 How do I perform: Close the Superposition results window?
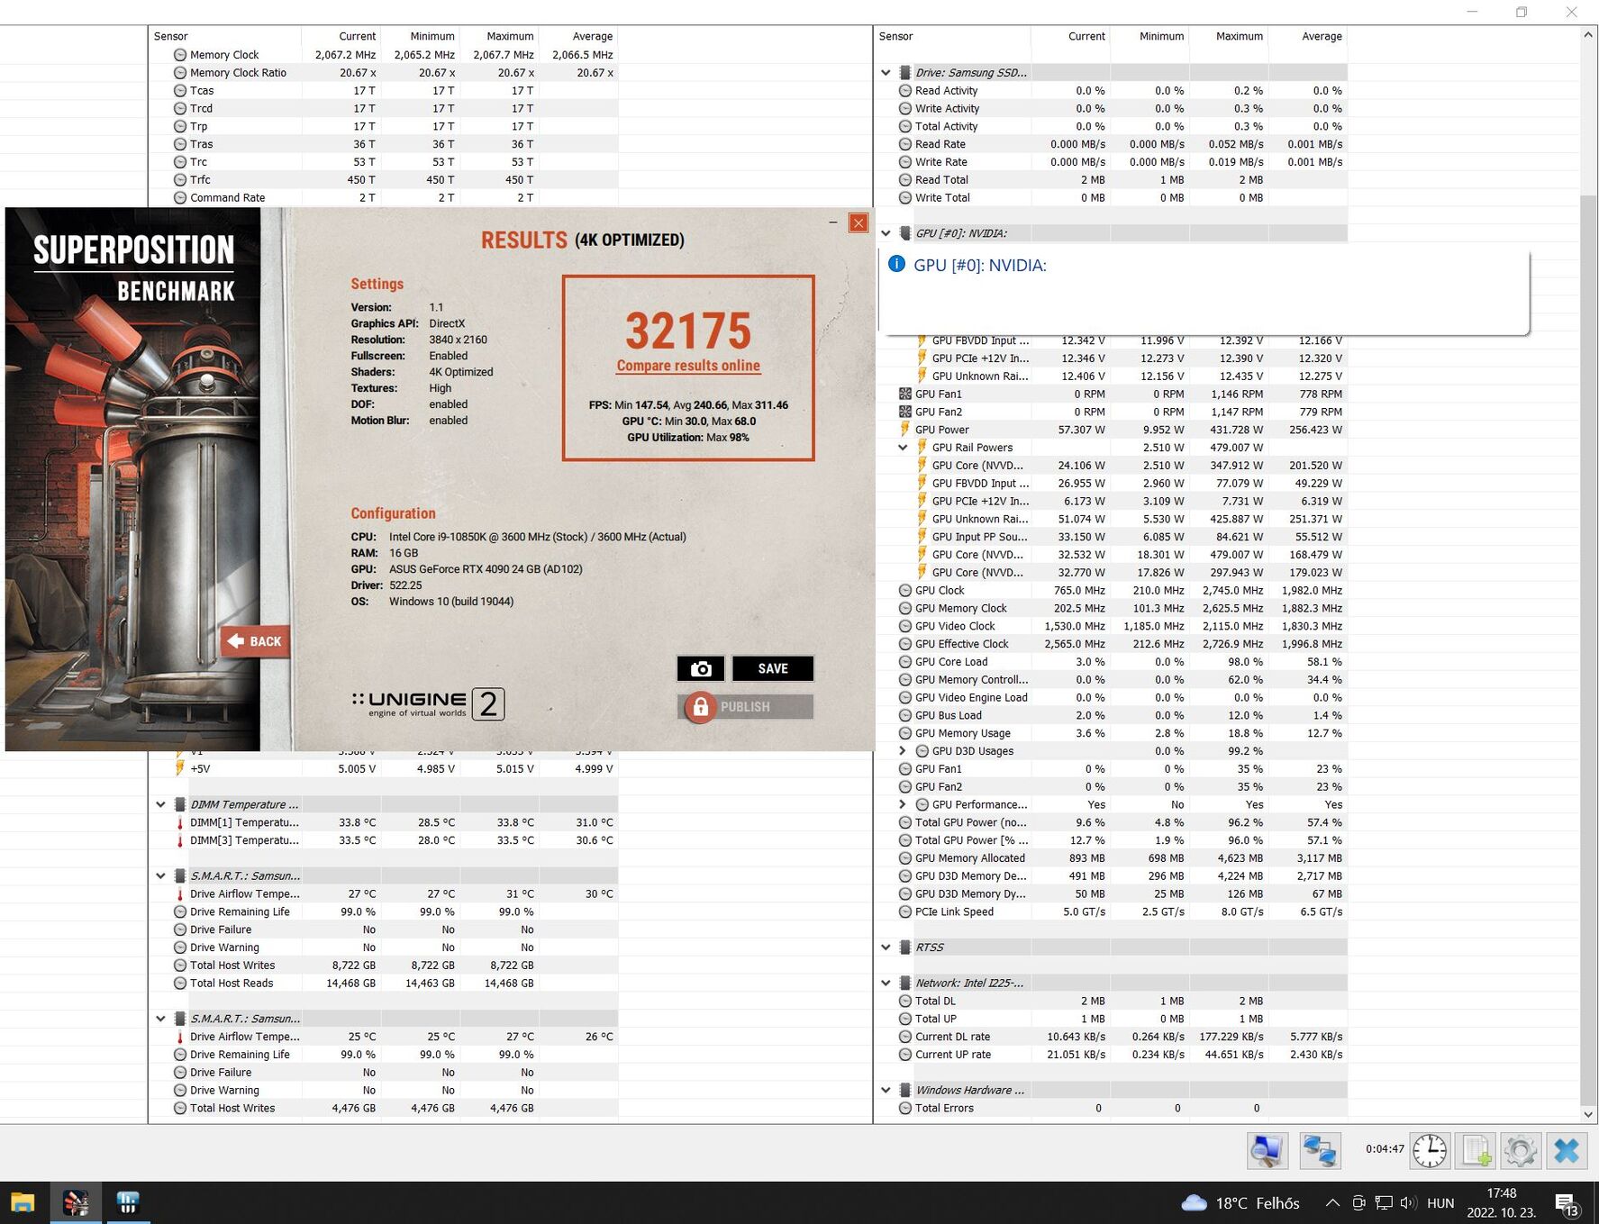coord(859,222)
